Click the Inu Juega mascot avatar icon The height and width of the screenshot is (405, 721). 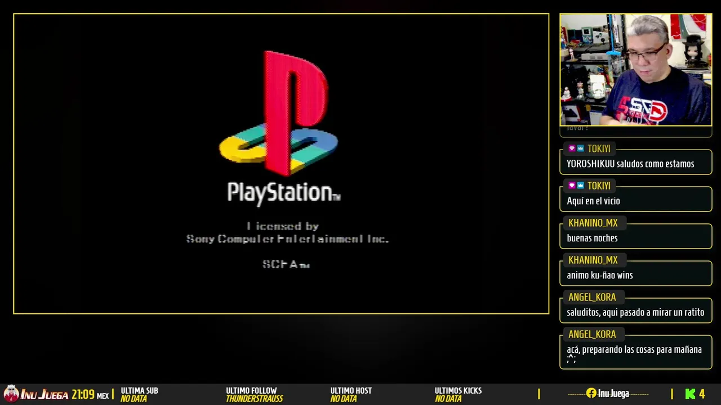click(11, 393)
